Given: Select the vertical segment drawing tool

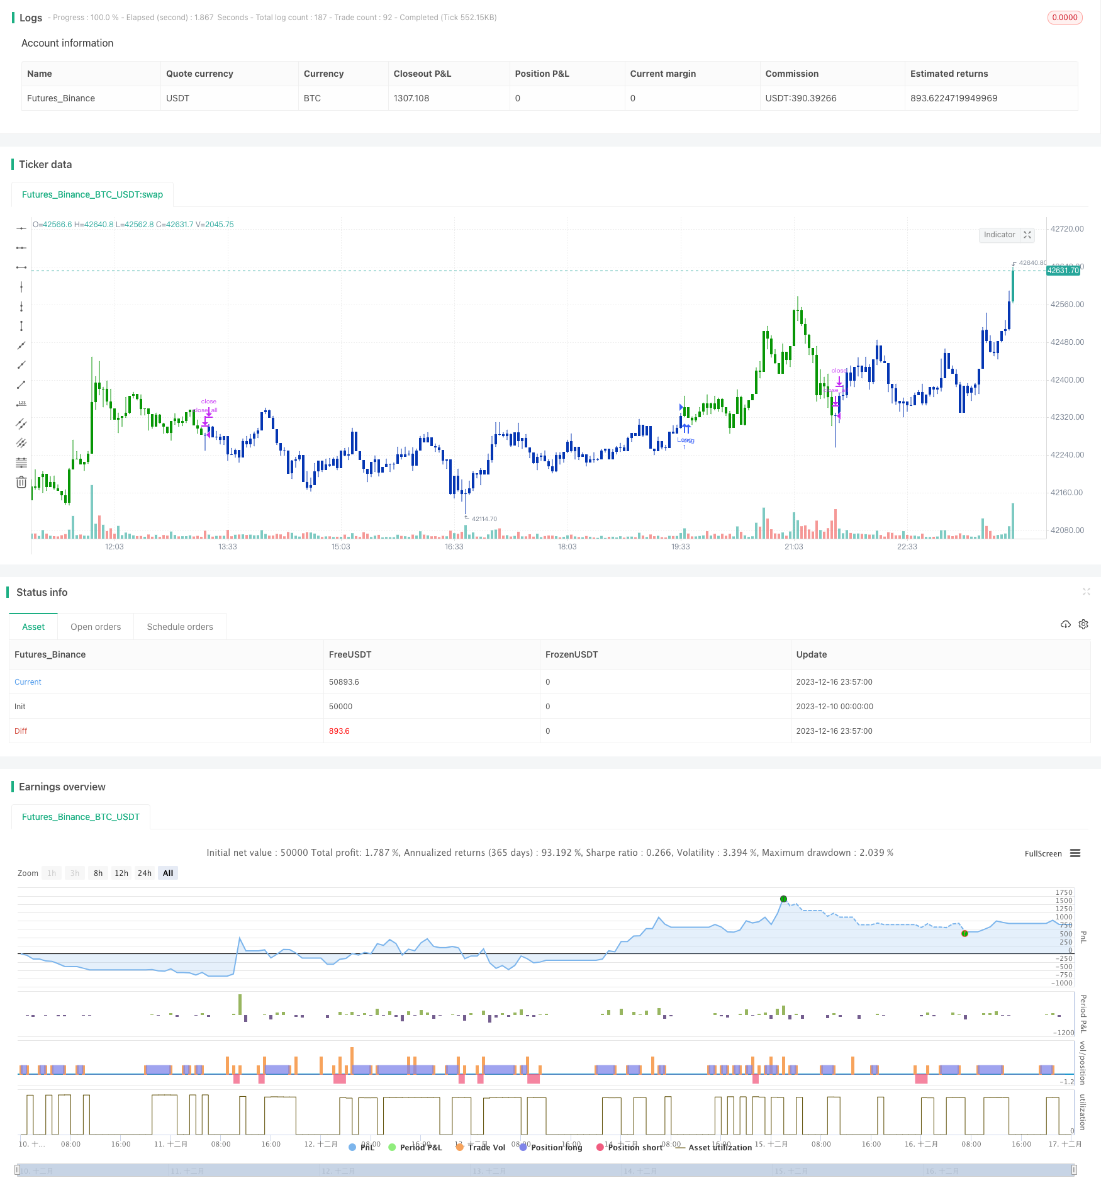Looking at the screenshot, I should [21, 326].
